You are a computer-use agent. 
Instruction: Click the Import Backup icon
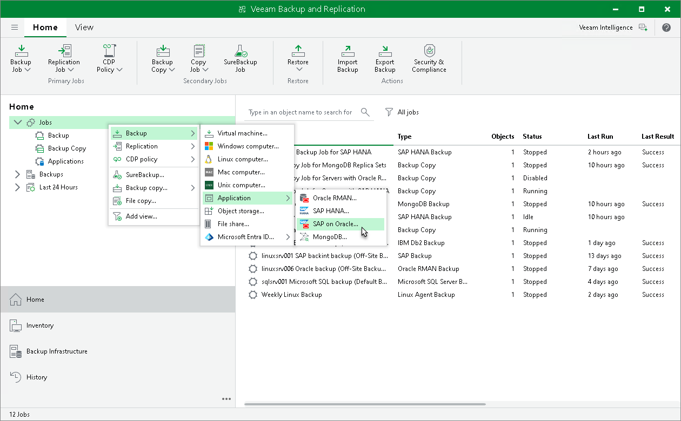coord(348,58)
